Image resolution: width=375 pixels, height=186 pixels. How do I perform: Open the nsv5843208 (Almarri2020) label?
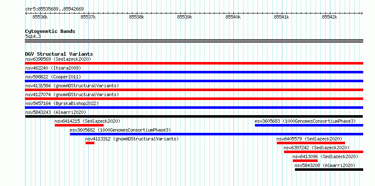tap(325, 165)
